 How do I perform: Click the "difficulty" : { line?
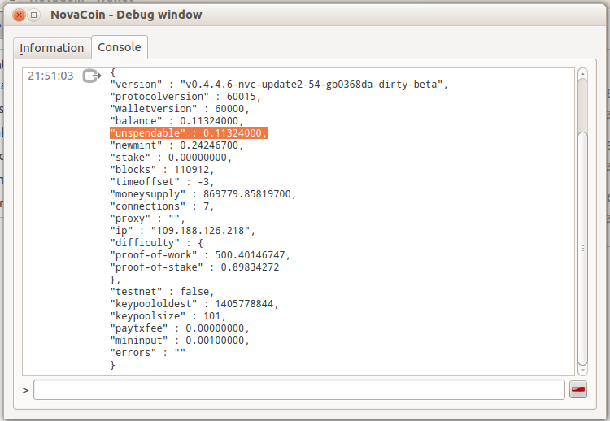tap(156, 243)
